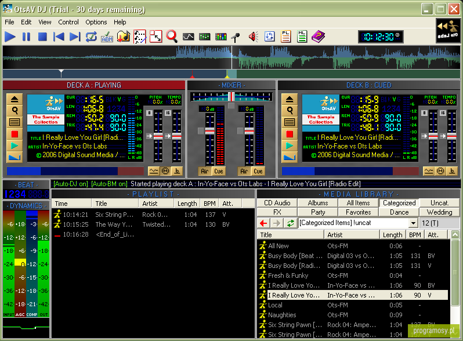Click the dotted-notes scheduler toolbar icon

point(140,37)
